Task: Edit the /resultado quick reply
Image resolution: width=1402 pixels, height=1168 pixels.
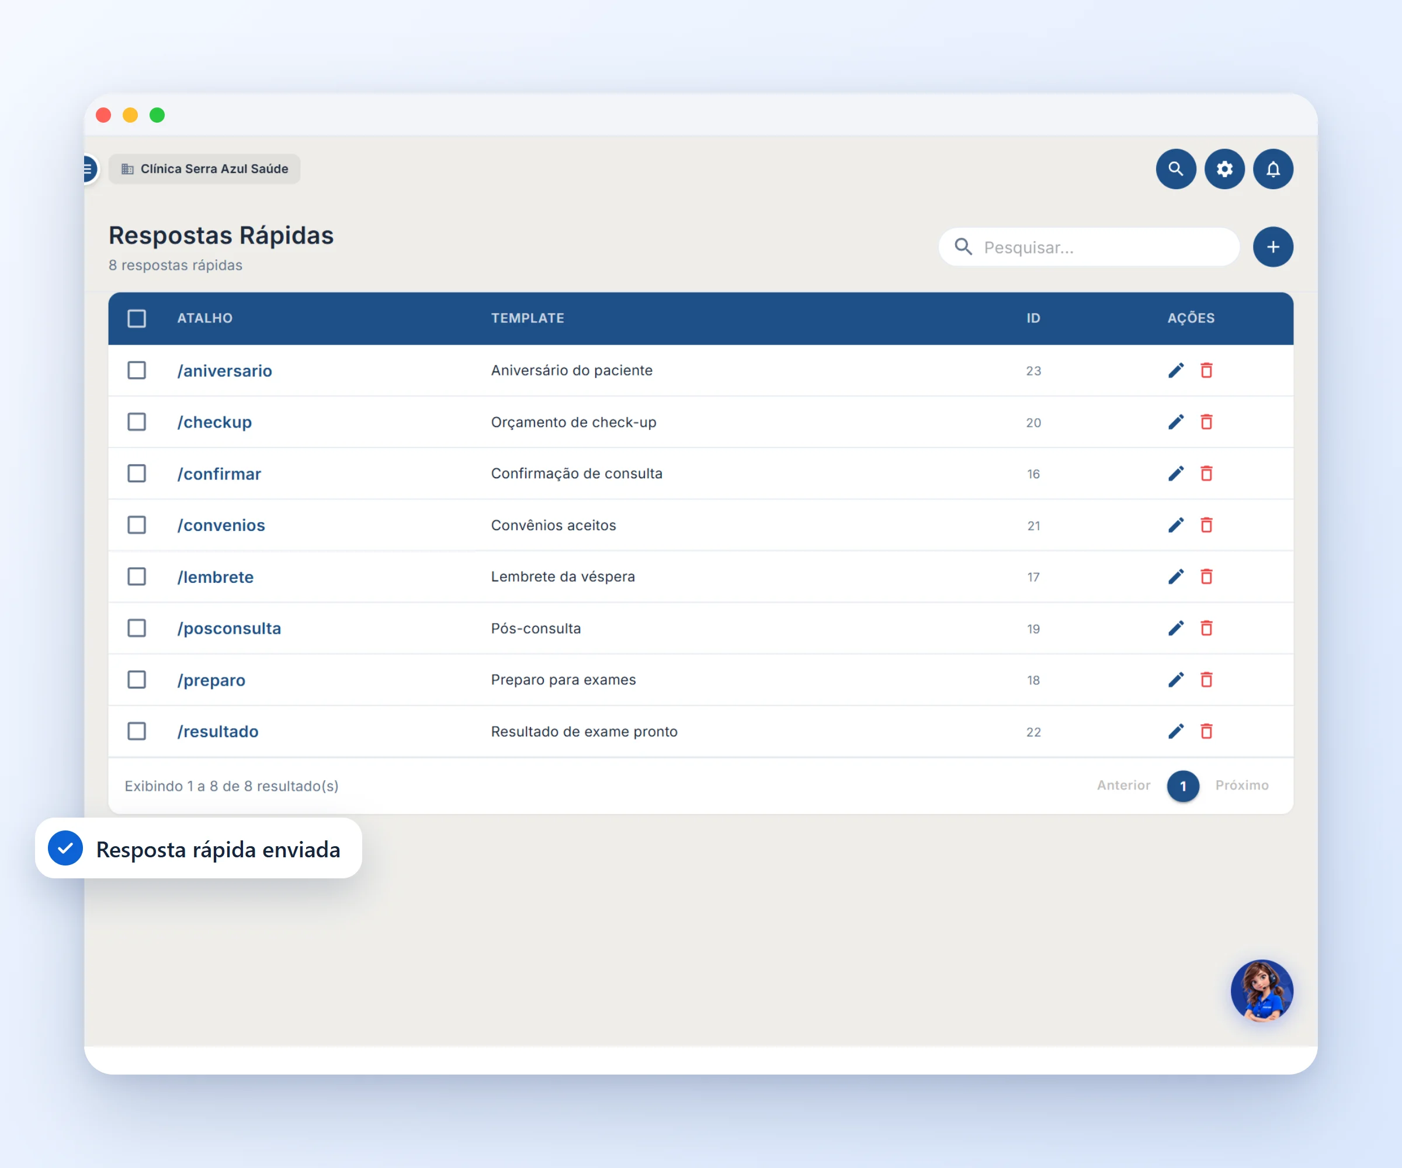Action: point(1177,732)
